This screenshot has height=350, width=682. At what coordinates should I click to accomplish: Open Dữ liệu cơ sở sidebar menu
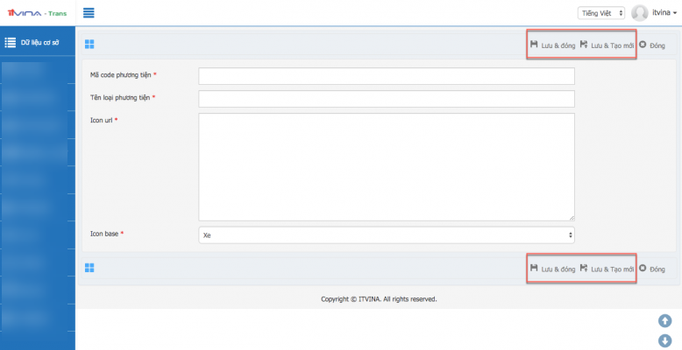pos(38,42)
